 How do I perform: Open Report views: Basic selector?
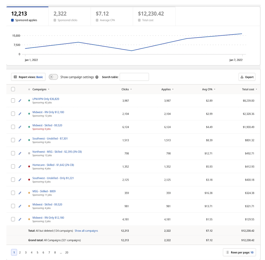coord(28,77)
